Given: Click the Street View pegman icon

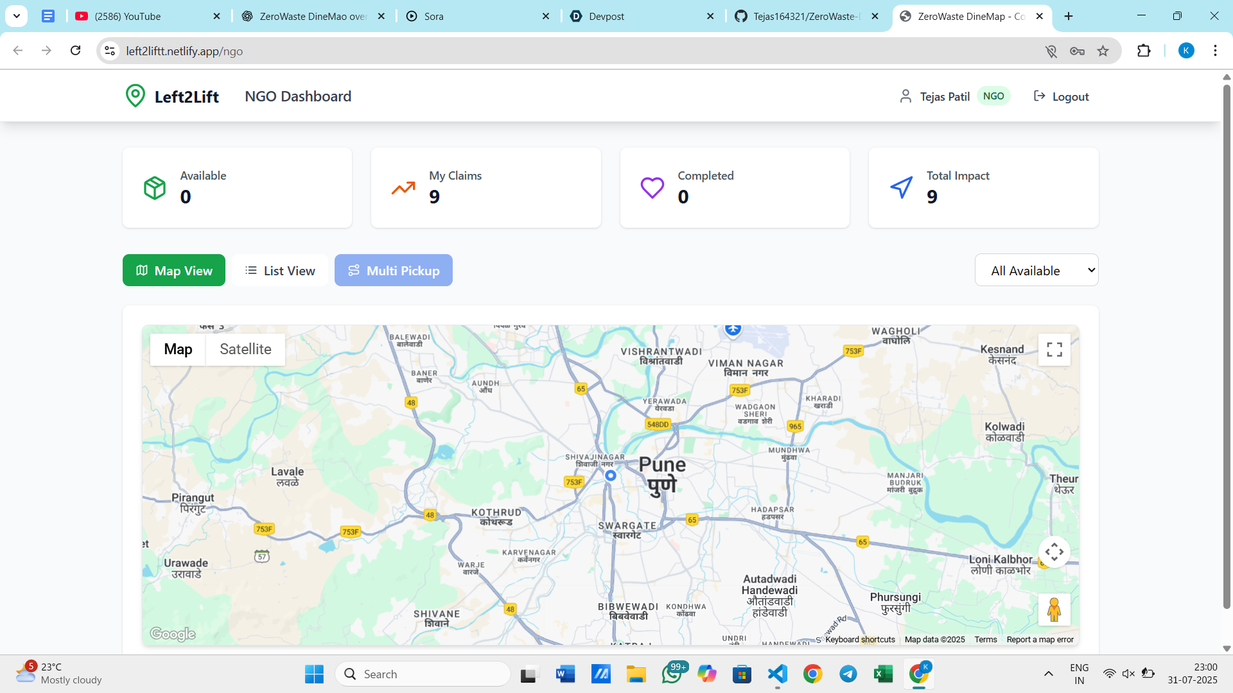Looking at the screenshot, I should [1054, 610].
